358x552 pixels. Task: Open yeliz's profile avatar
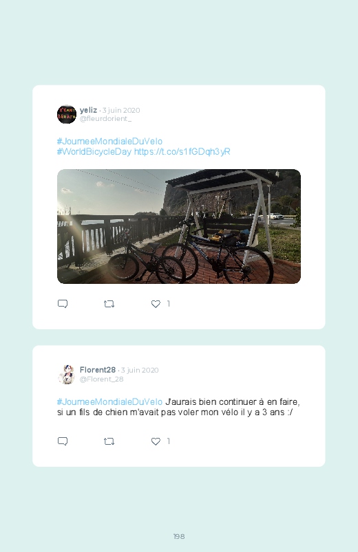click(x=67, y=114)
